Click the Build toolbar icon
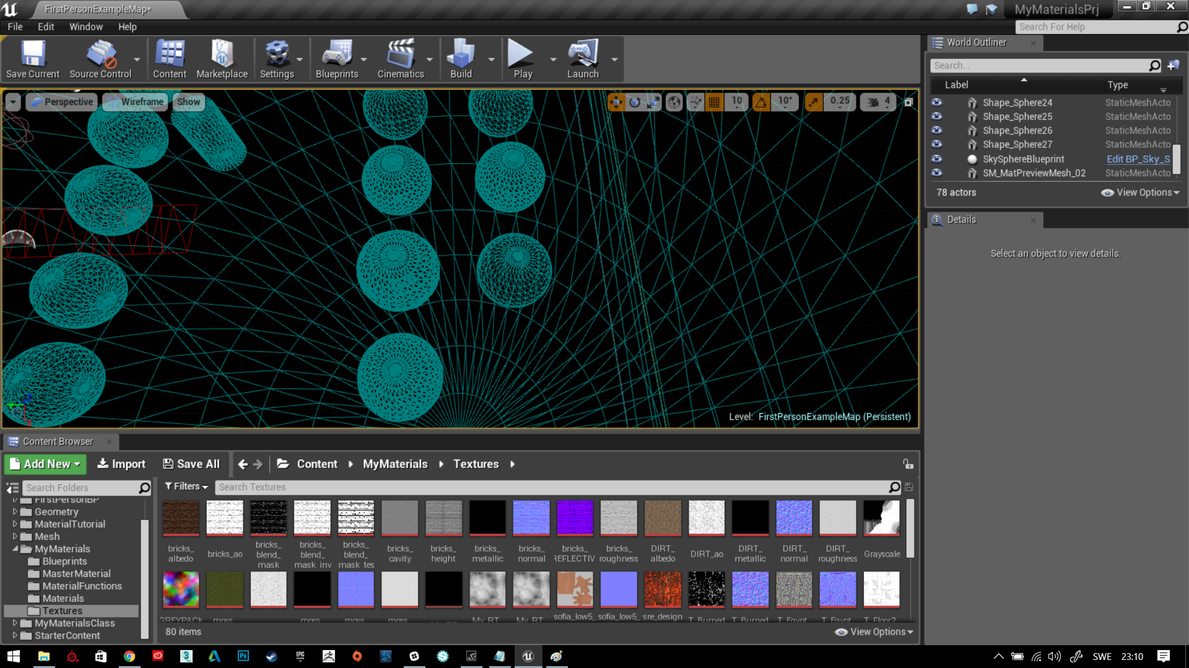1189x668 pixels. click(461, 59)
